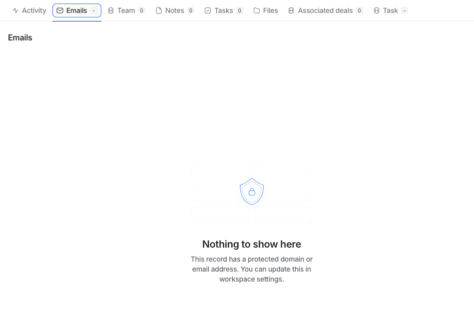The width and height of the screenshot is (474, 320).
Task: View the Associated deals tab
Action: (325, 10)
